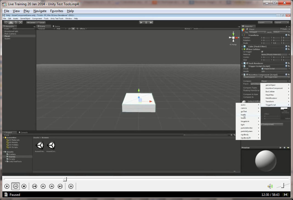Uncheck the Is Trigger checkbox

[262, 52]
